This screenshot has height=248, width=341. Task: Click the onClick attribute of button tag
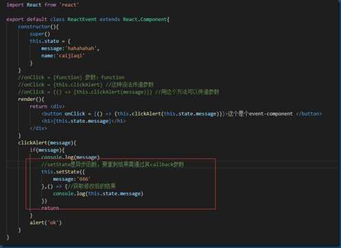pos(74,113)
